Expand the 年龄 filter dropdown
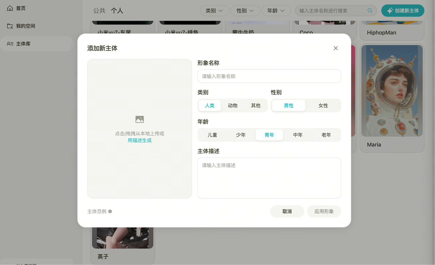The image size is (435, 265). pyautogui.click(x=276, y=11)
